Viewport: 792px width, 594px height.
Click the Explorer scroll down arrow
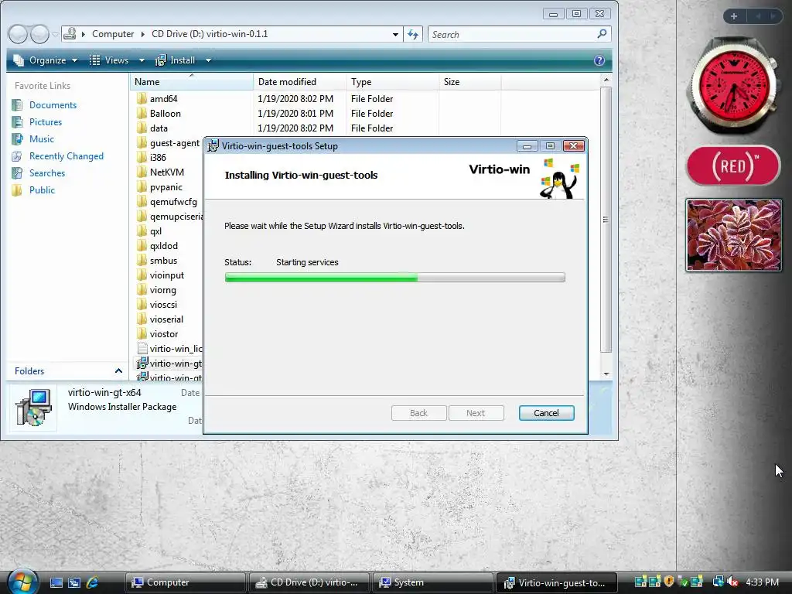tap(606, 374)
